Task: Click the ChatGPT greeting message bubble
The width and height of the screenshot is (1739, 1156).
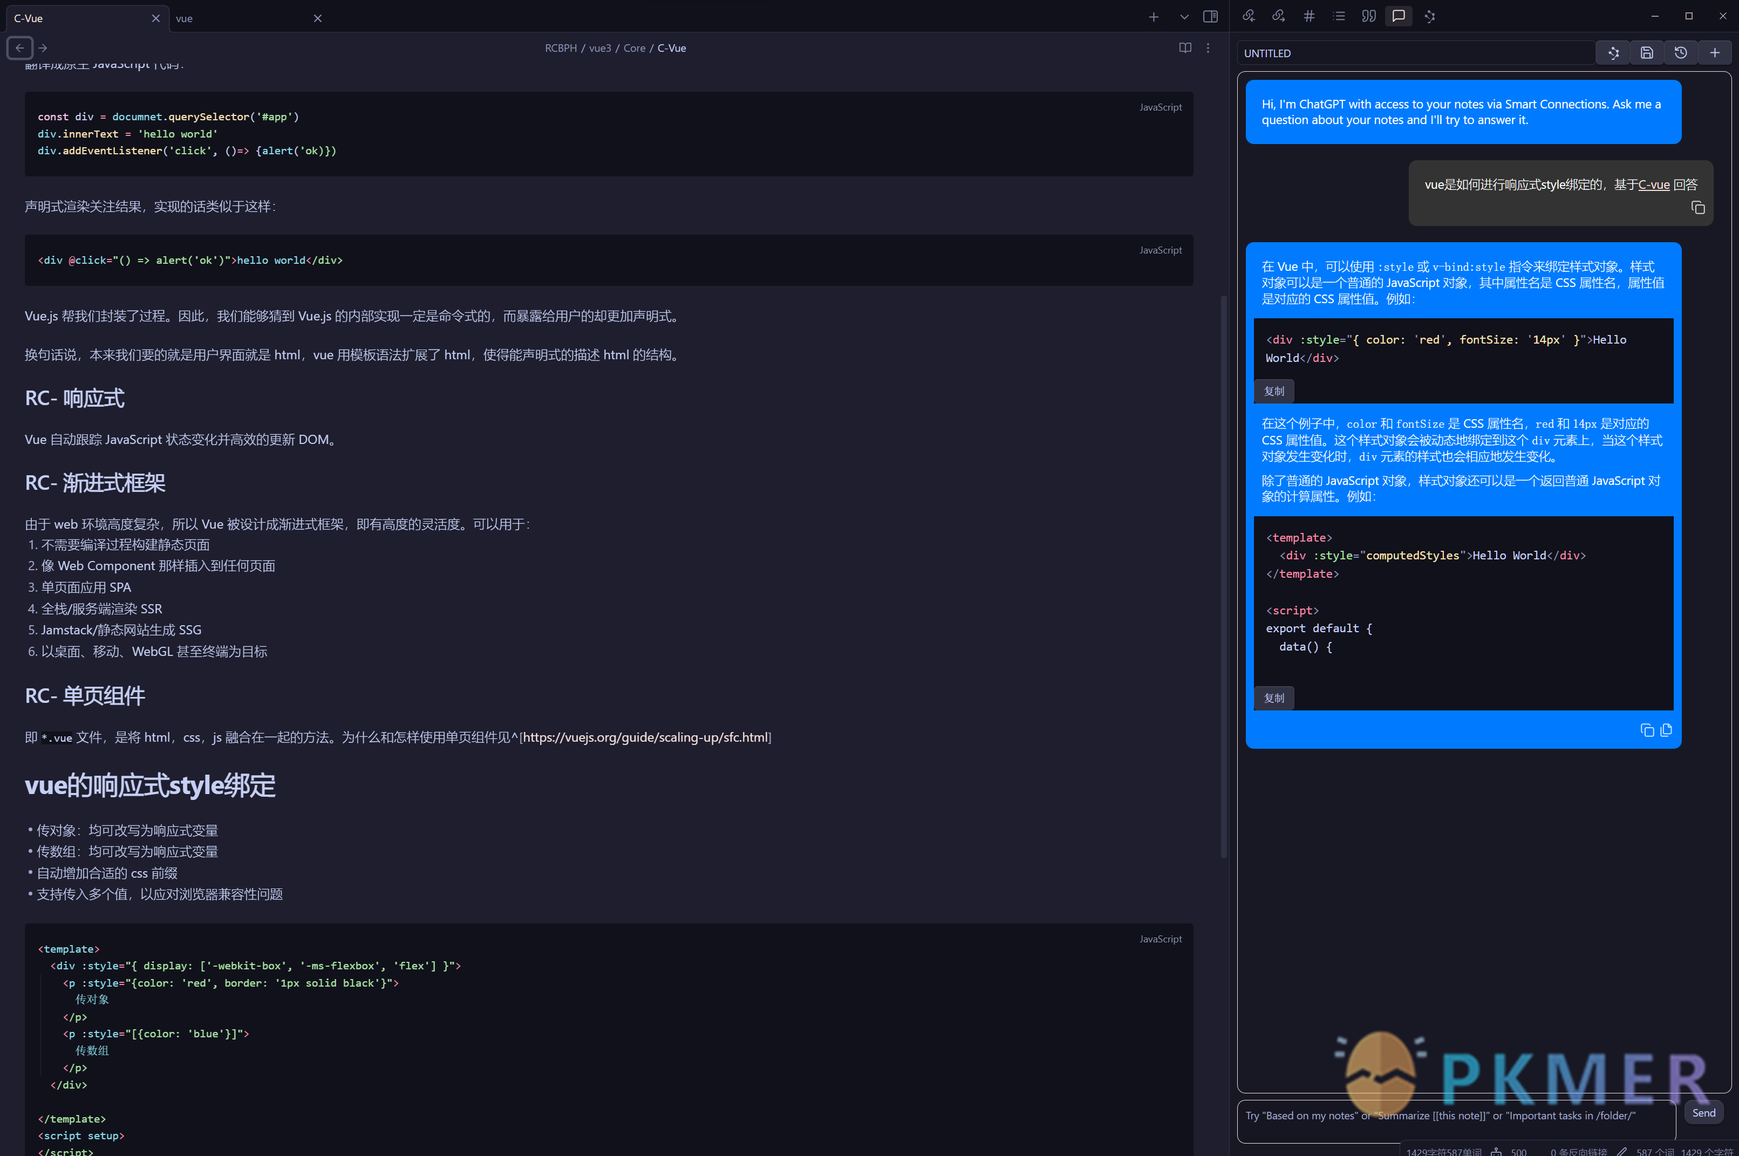Action: tap(1463, 112)
